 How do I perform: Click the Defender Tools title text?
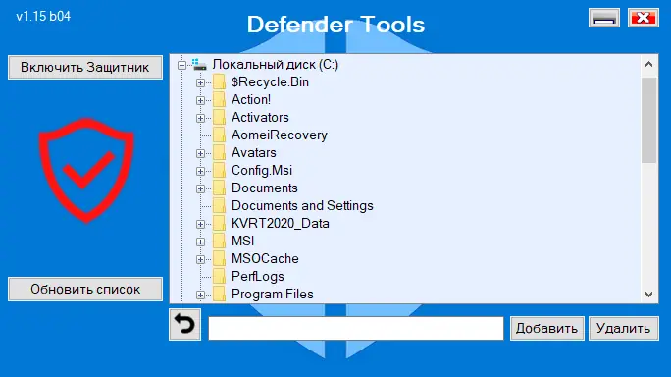335,25
